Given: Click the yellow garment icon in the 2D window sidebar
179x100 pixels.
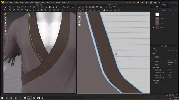Looking at the screenshot, I should pos(79,22).
